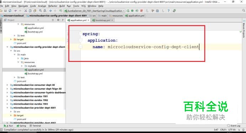Screen dimensions: 246x133
Task: Open the File menu
Action: 1,6
